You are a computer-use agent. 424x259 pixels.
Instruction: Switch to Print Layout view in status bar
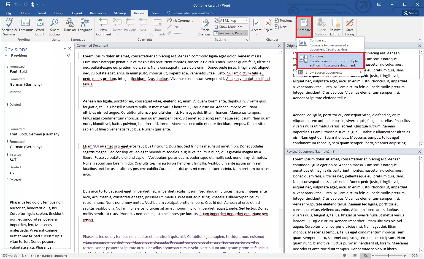355,255
